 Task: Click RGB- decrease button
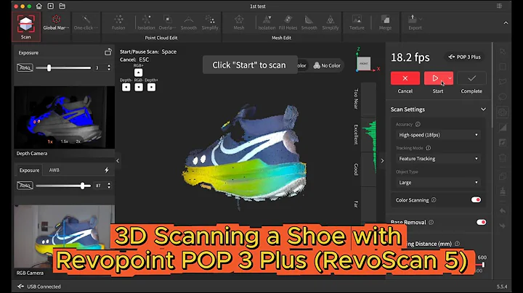tap(139, 87)
